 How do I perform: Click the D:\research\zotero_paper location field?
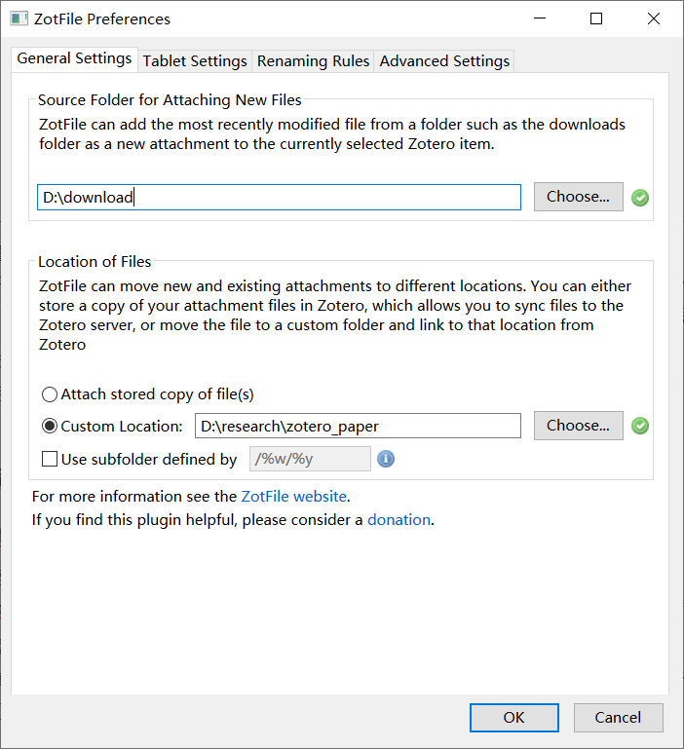click(358, 426)
